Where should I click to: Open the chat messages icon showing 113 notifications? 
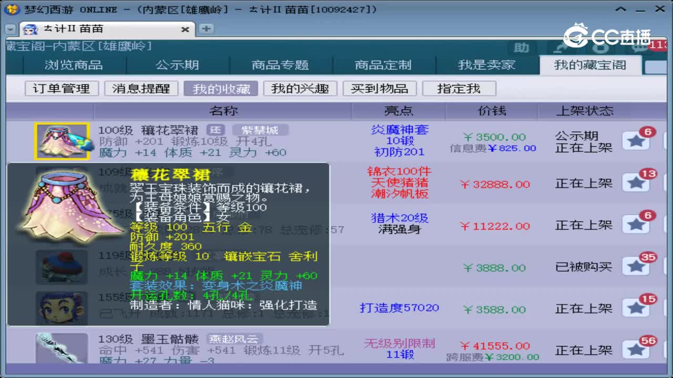pos(639,48)
